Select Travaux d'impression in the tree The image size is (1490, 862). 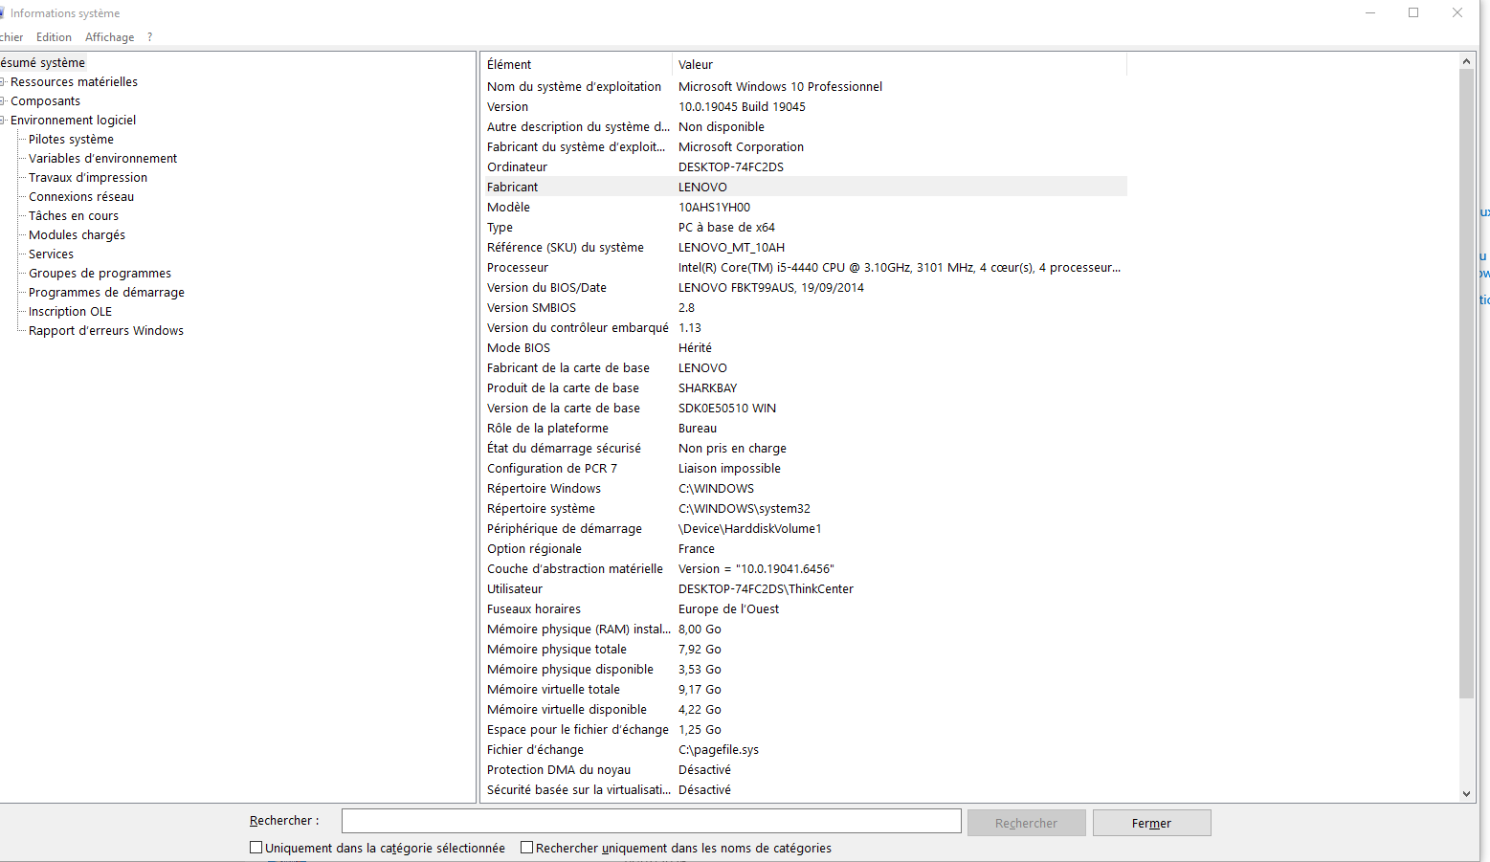coord(88,178)
